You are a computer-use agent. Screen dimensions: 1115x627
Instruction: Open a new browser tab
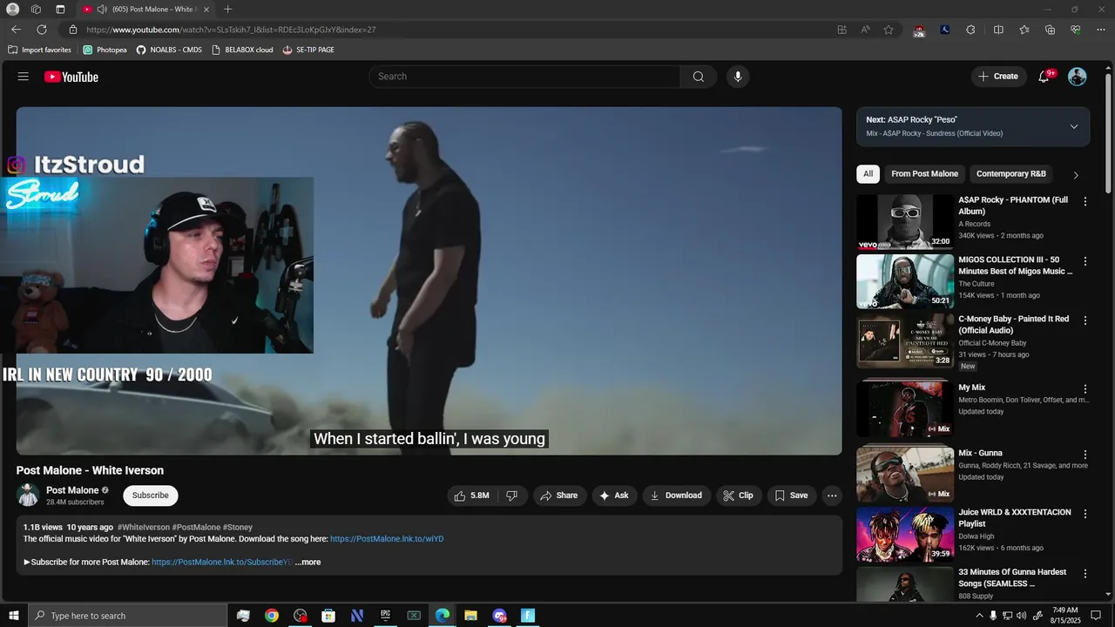click(227, 10)
